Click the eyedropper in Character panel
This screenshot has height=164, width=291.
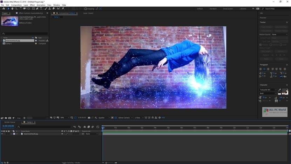(x=279, y=90)
